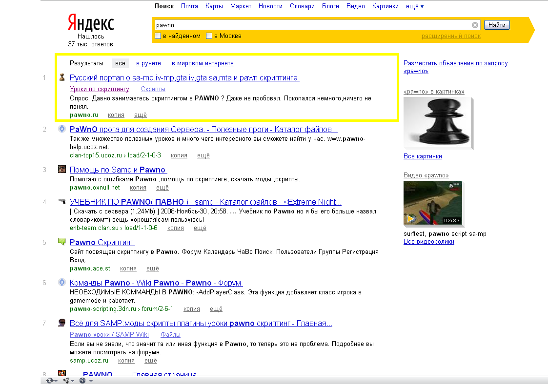Click the green speech bubble favicon beside Pawno Скриптинг
Screen dimensions: 548x384
click(x=62, y=242)
